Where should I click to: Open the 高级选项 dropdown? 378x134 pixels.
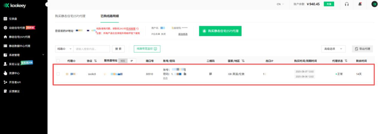point(333,49)
